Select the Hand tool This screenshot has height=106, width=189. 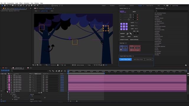point(5,6)
